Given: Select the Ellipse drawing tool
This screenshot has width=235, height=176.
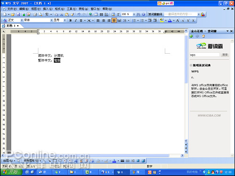Looking at the screenshot, I should tap(60, 161).
